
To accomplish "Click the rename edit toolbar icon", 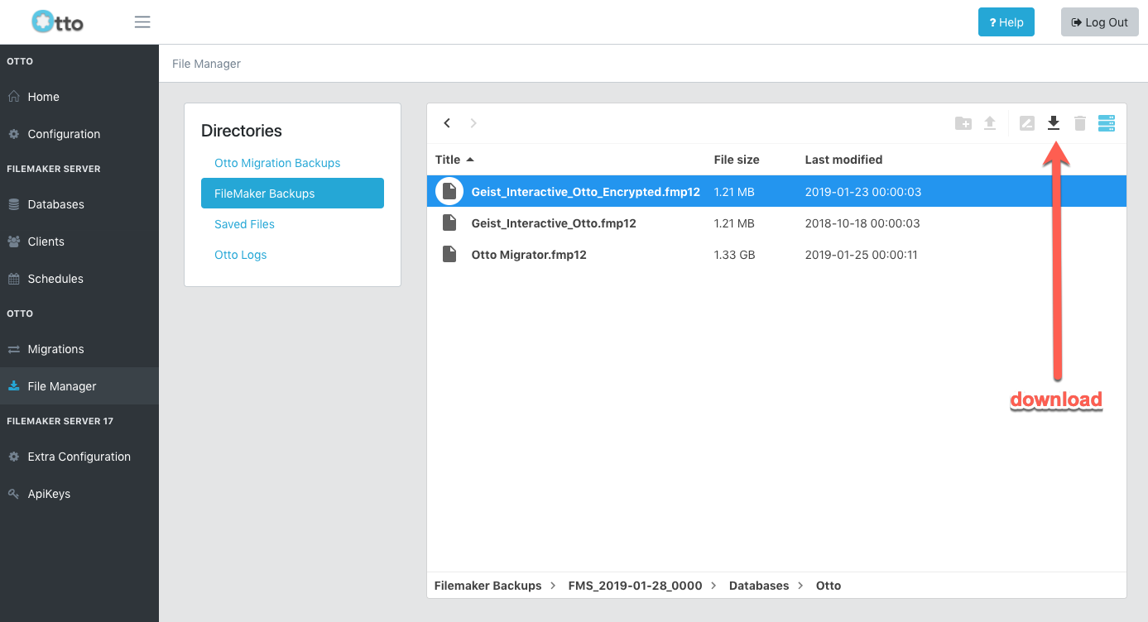I will click(x=1027, y=123).
